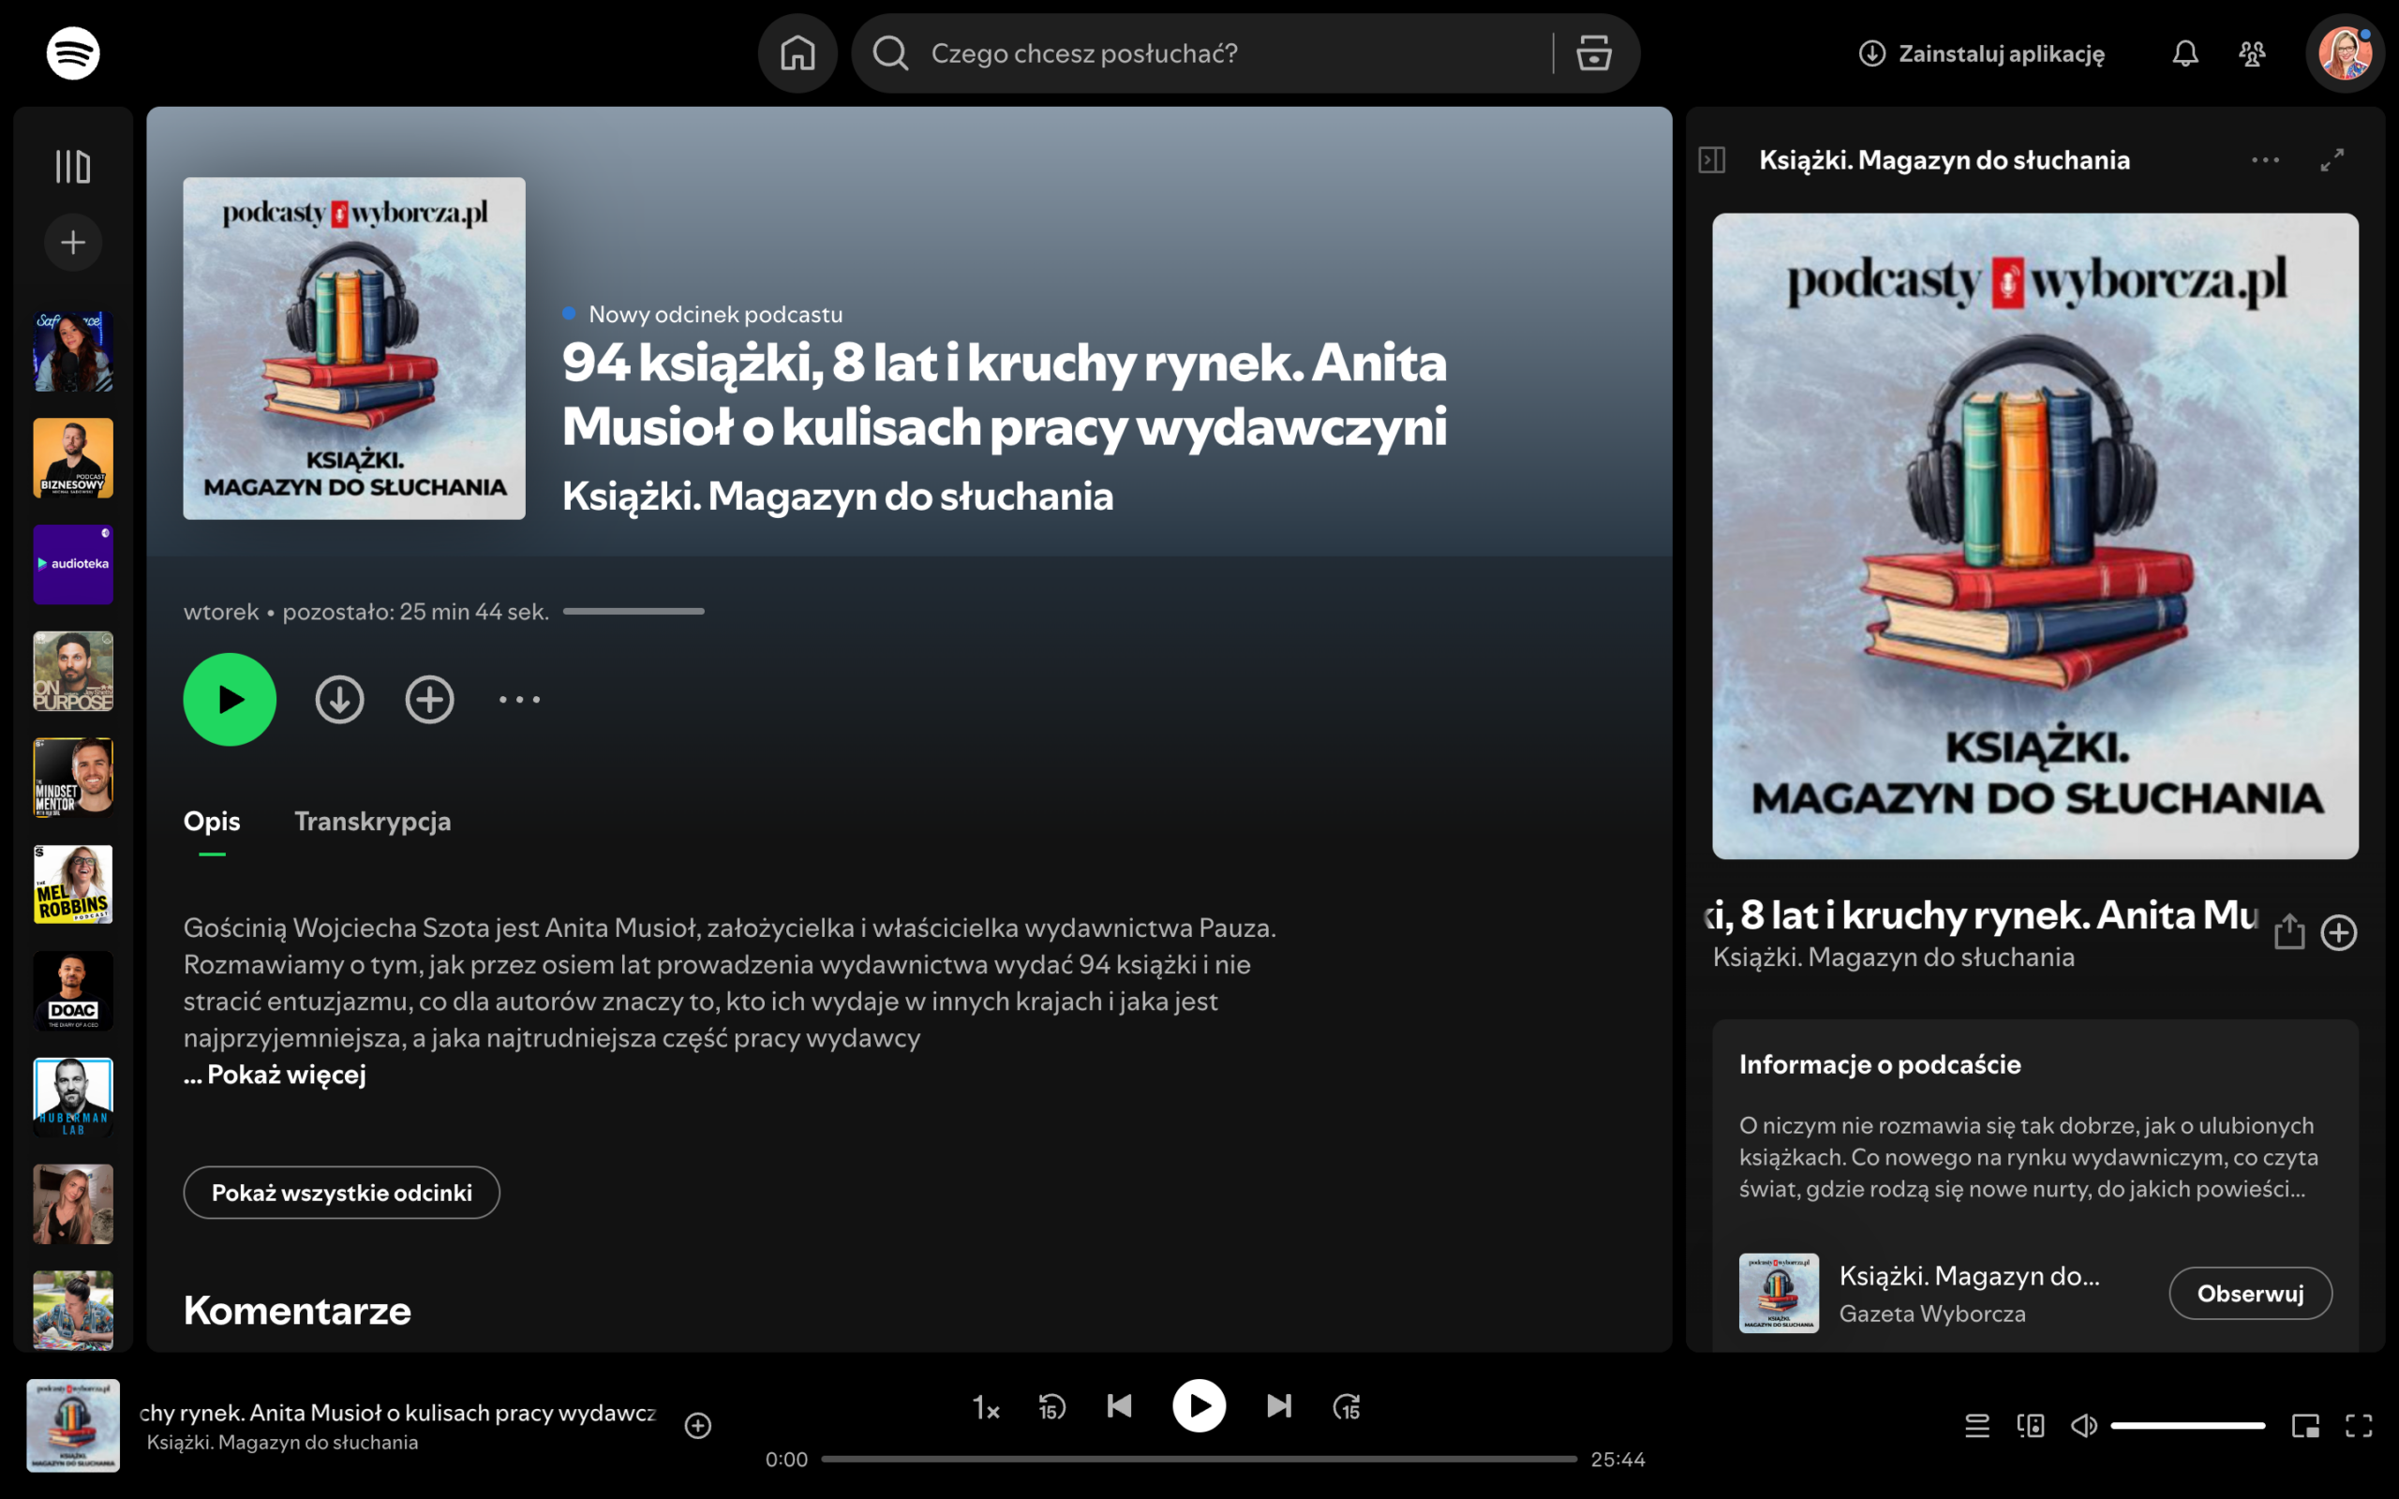
Task: Open the Spotify home icon
Action: (797, 53)
